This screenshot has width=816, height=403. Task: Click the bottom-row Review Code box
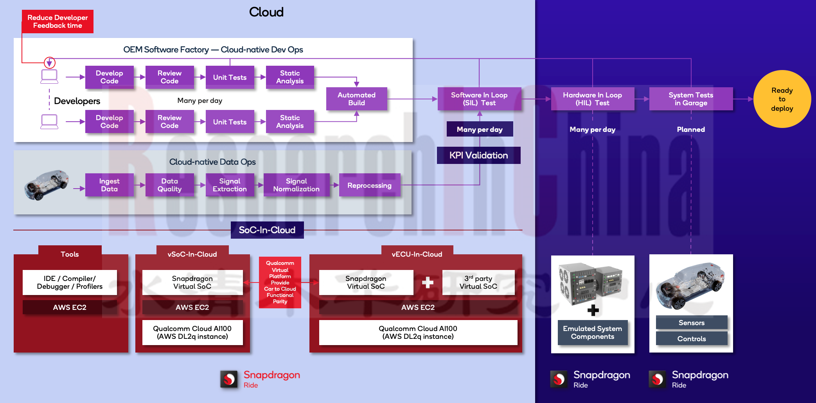click(170, 122)
